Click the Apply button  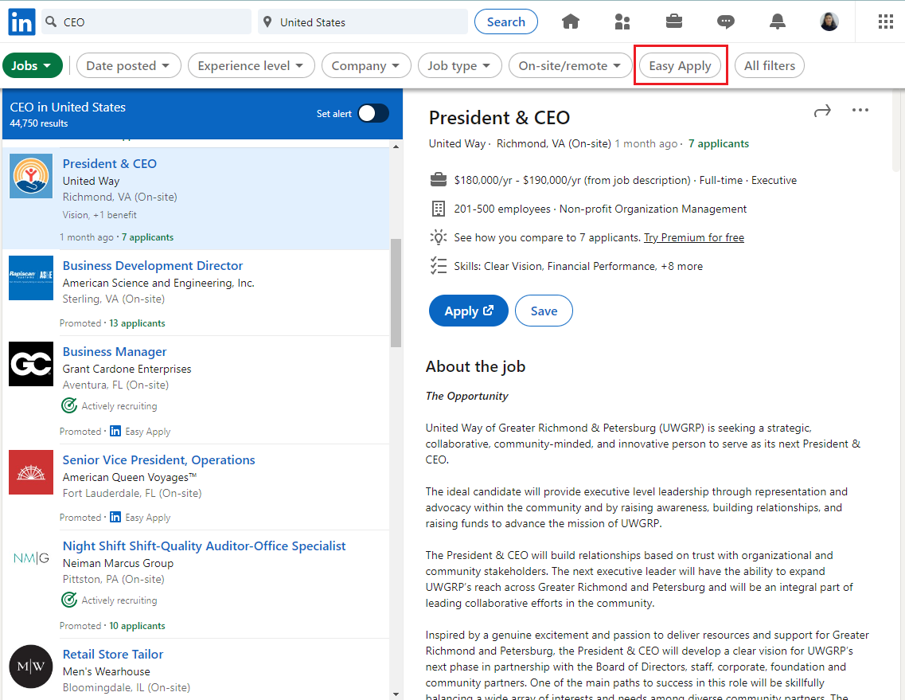click(x=468, y=311)
